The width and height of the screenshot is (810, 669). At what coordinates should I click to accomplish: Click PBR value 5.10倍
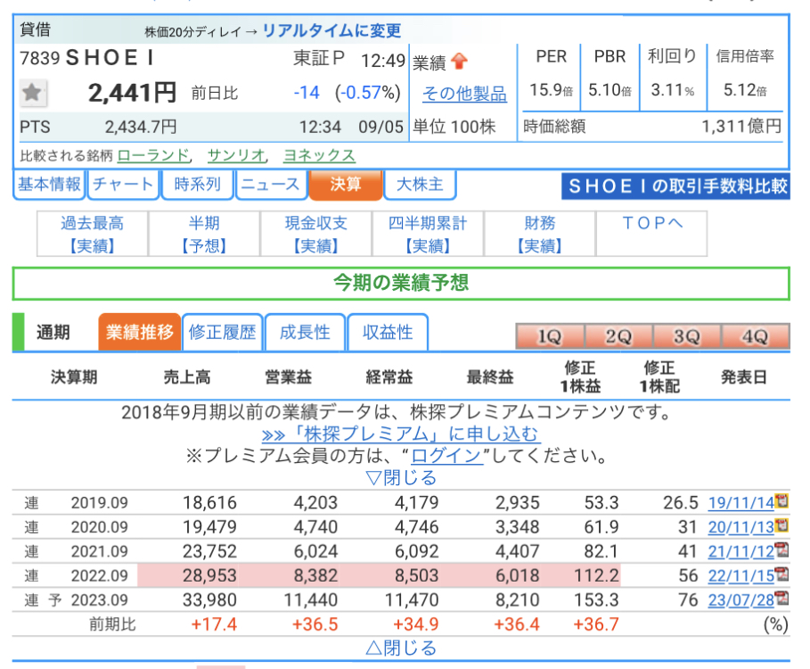click(610, 90)
